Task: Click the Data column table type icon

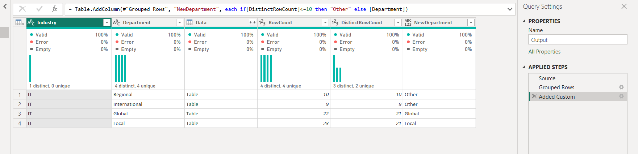Action: [x=189, y=22]
